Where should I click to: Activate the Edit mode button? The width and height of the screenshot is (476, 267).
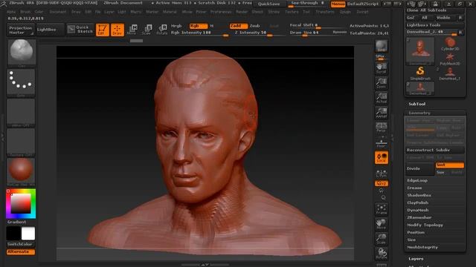tap(103, 30)
